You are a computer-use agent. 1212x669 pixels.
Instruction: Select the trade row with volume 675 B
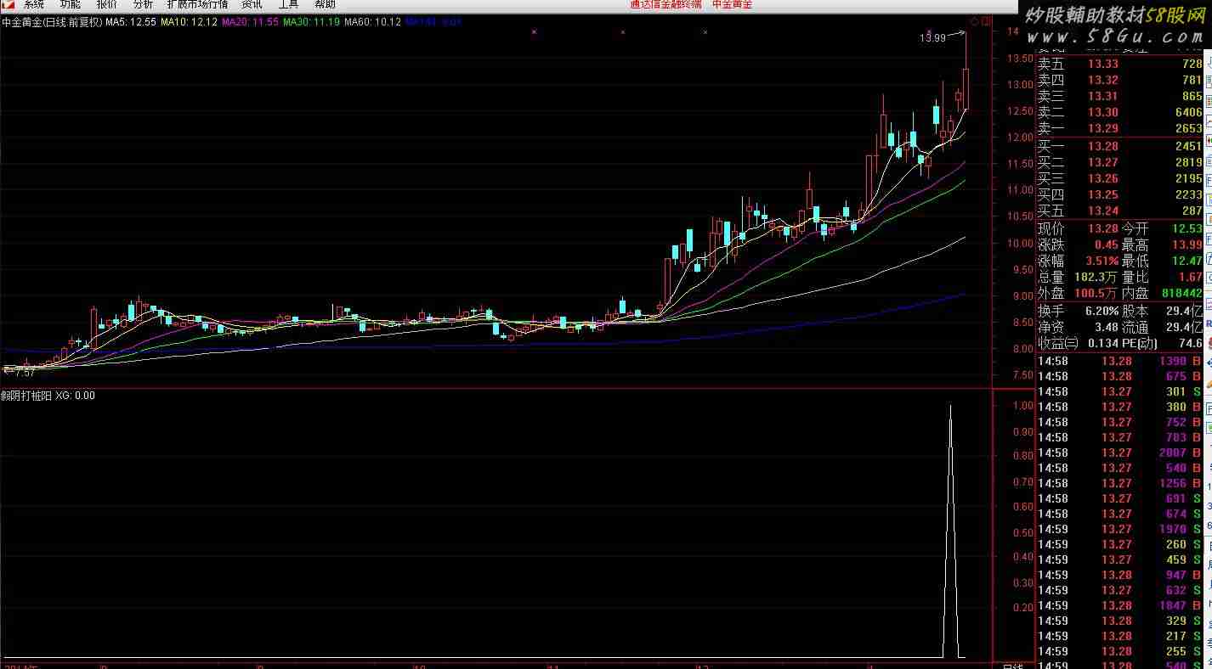(x=1120, y=376)
